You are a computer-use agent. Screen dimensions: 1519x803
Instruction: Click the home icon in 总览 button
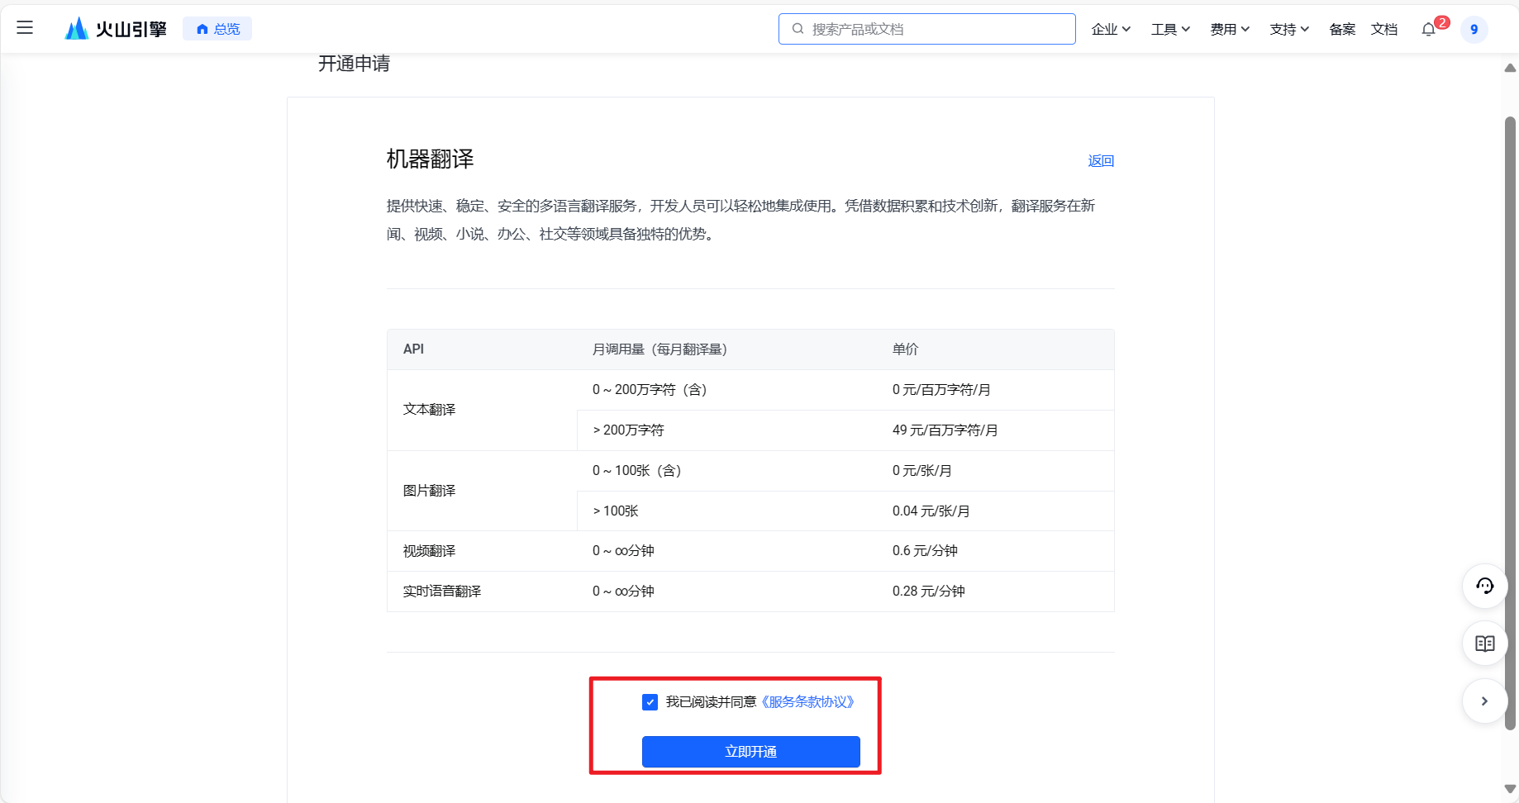pos(202,29)
